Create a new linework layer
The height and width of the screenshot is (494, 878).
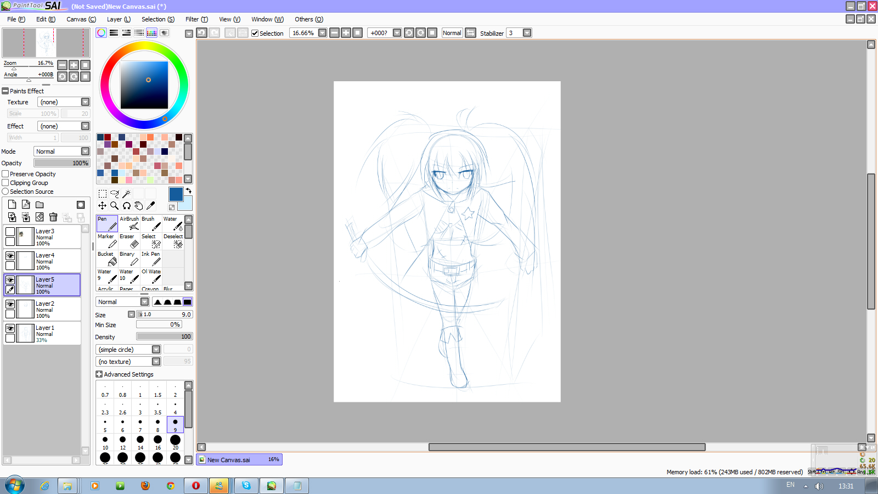(x=26, y=204)
